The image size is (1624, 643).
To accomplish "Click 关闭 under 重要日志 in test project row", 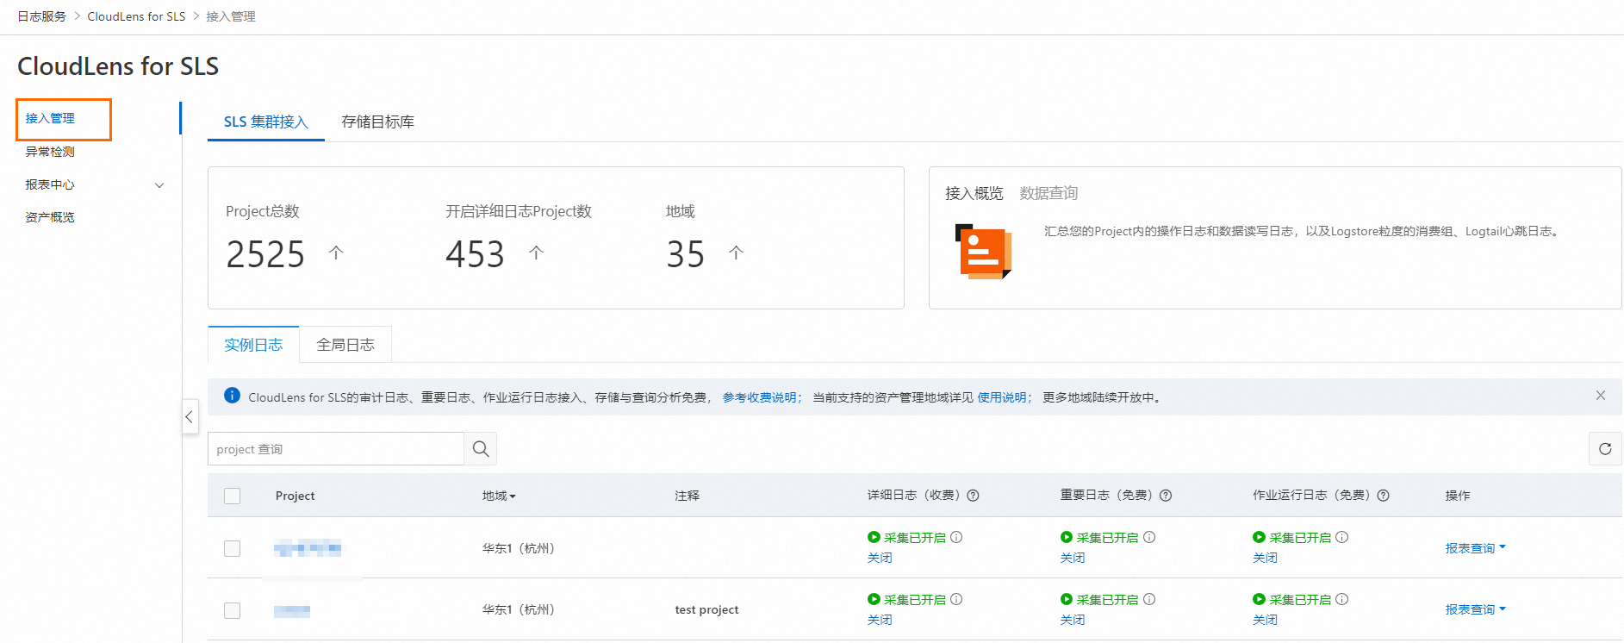I will 1073,620.
